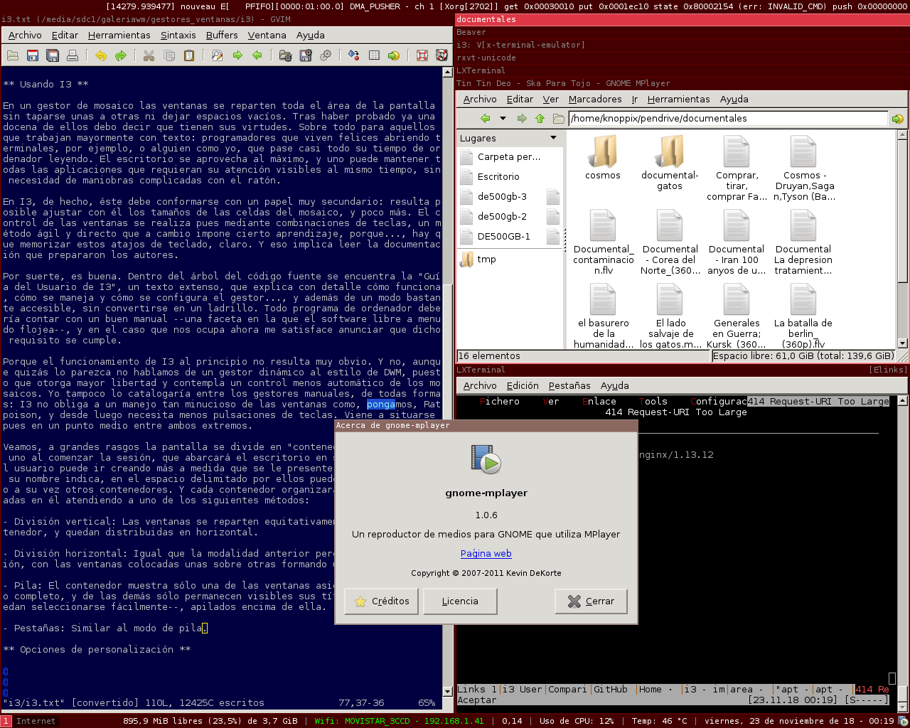Jump to tag in GVIM toolbar
This screenshot has height=728, width=910.
[x=394, y=55]
